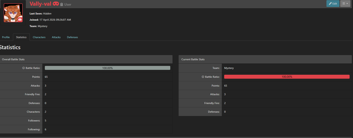
Task: Click the Edit button
Action: click(332, 4)
